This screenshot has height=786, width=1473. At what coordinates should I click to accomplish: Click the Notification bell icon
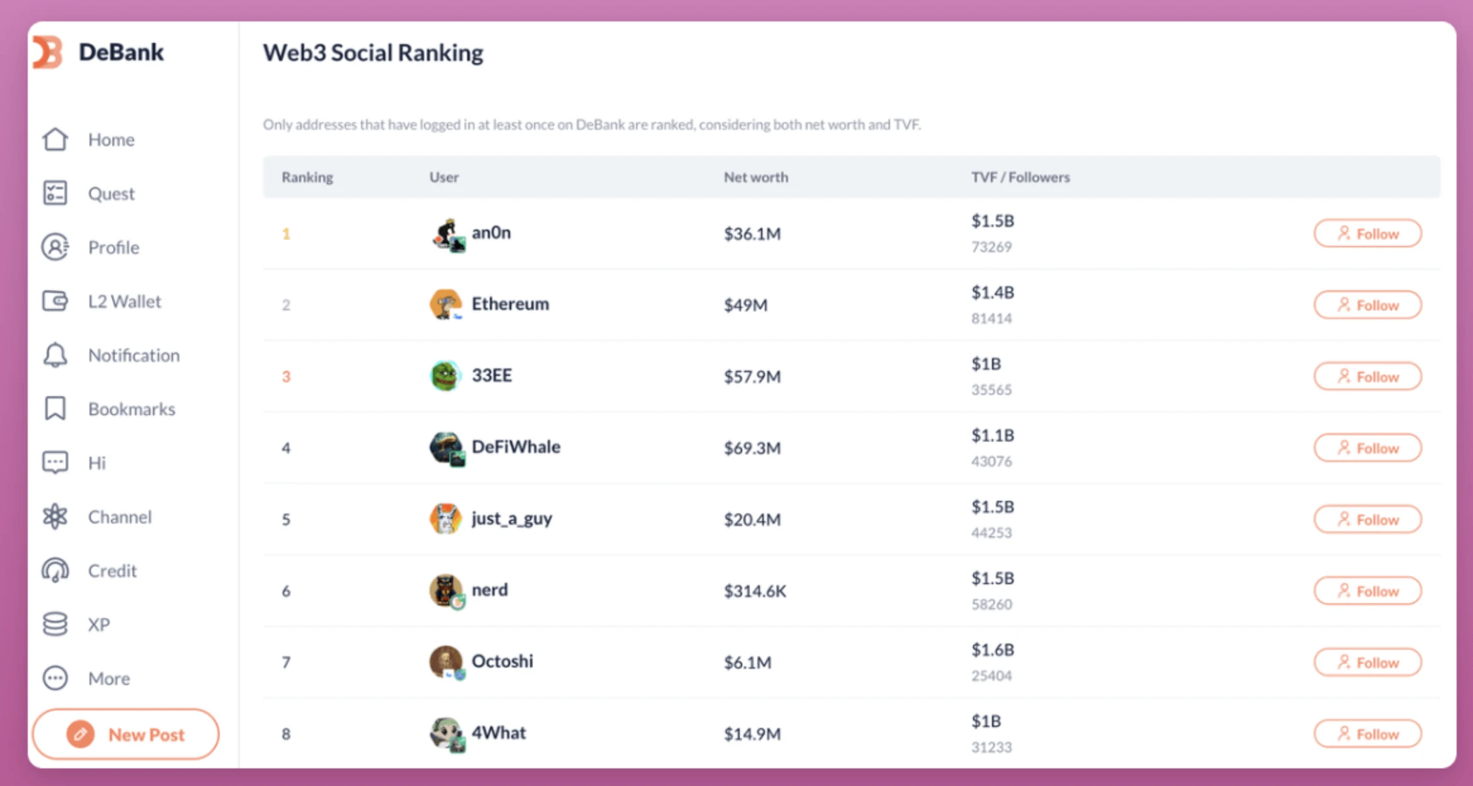click(x=55, y=355)
